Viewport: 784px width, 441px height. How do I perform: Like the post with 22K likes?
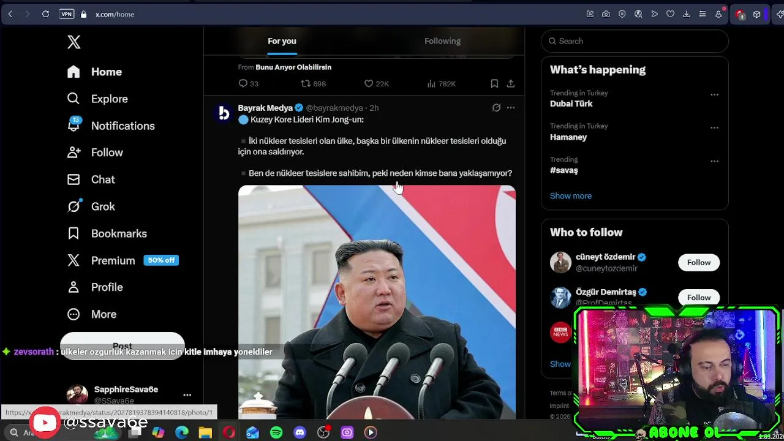pos(376,83)
